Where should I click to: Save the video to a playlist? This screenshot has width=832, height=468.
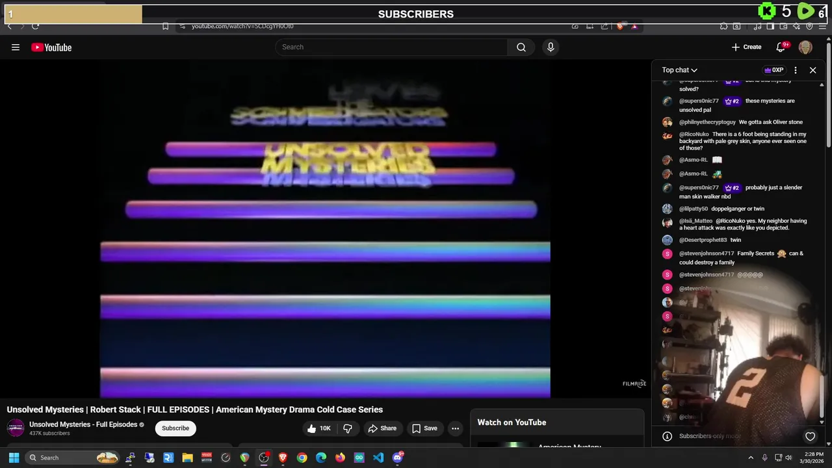click(424, 428)
